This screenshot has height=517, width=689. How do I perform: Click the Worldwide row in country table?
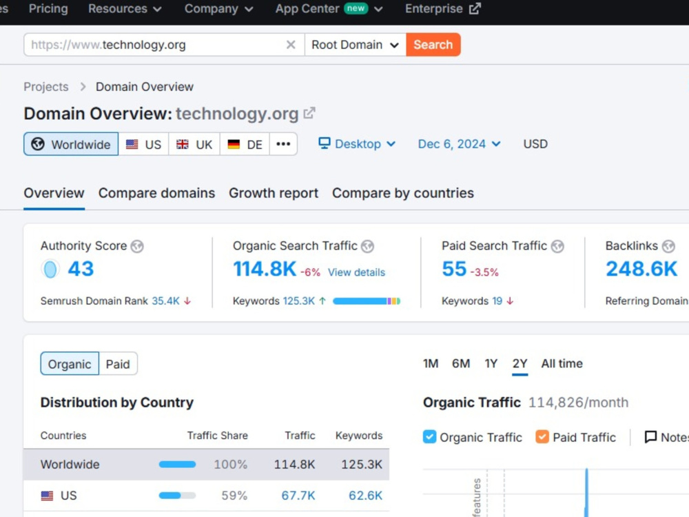pos(206,465)
